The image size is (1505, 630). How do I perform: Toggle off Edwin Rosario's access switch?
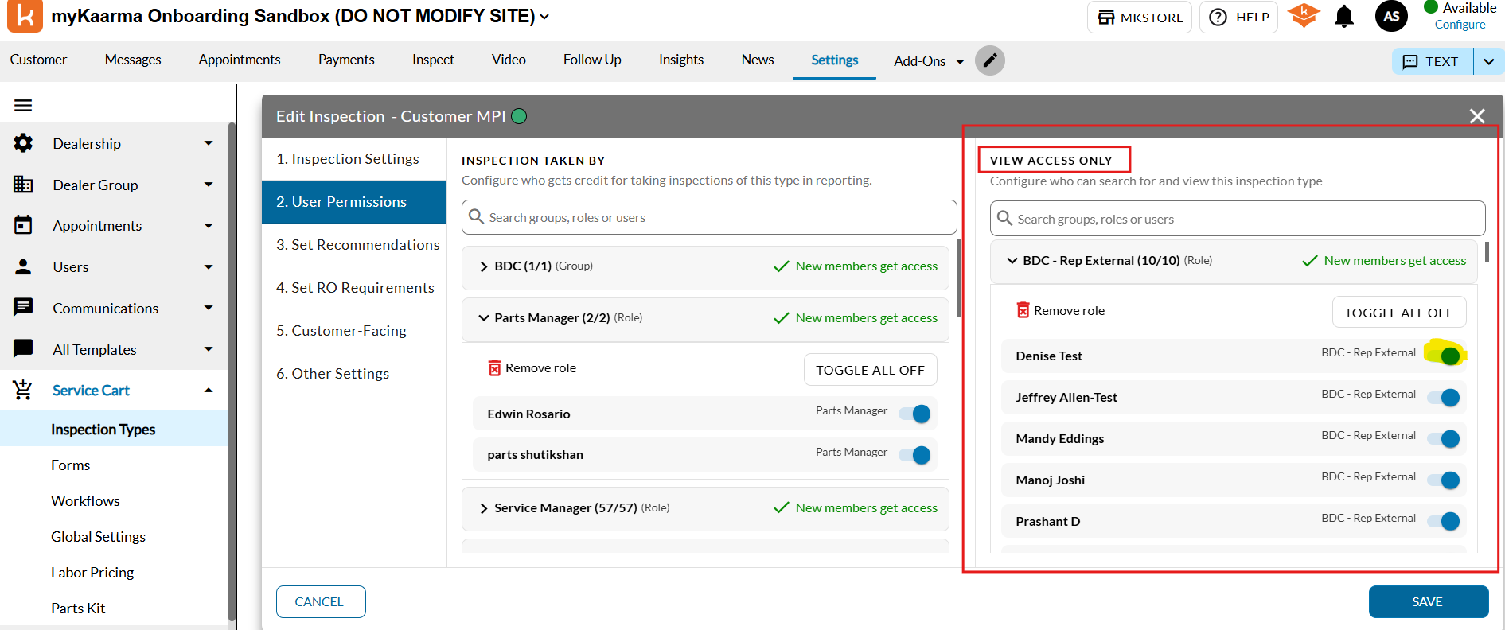(x=915, y=414)
